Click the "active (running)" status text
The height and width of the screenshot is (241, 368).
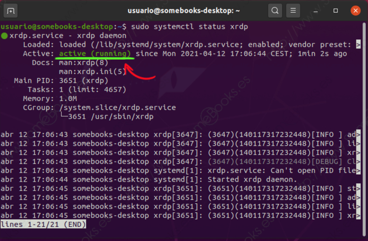click(x=95, y=54)
